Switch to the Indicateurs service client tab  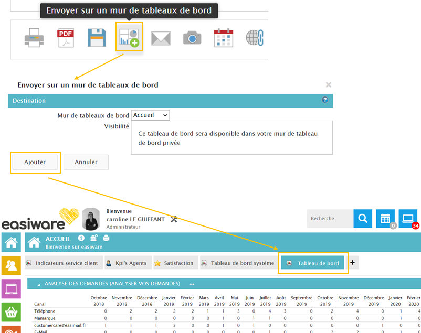click(62, 263)
